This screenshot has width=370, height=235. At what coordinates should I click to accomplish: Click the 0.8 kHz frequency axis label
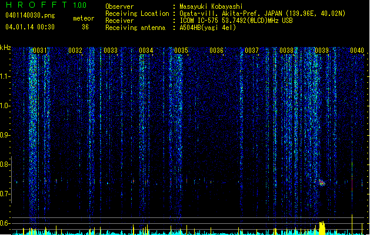(x=5, y=164)
